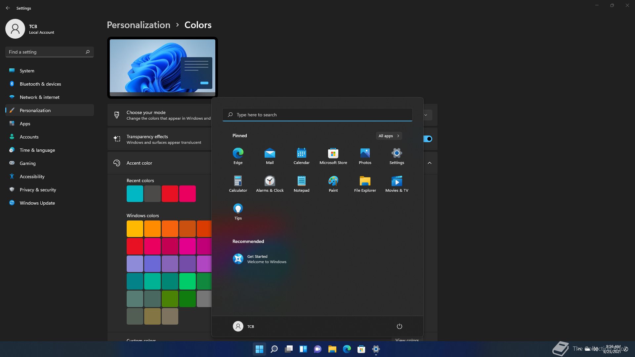Open Gaming settings category

[50, 163]
